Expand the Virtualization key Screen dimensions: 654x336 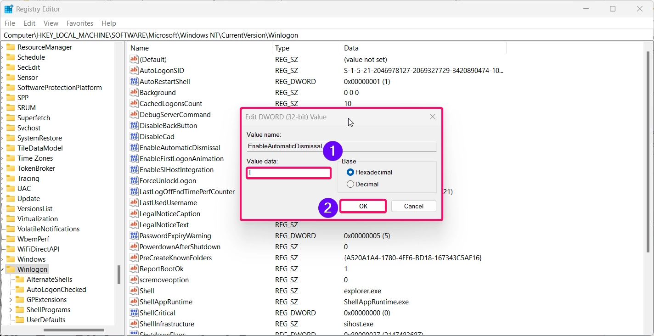[x=2, y=219]
